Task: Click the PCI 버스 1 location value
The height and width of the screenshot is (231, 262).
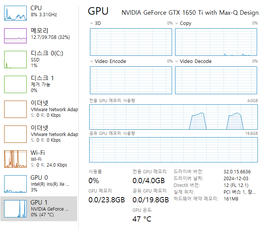Action: 239,192
